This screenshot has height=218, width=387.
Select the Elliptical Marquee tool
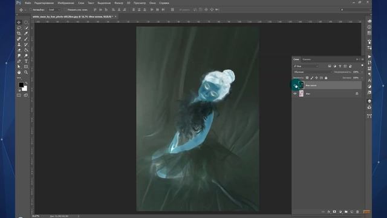tap(26, 22)
